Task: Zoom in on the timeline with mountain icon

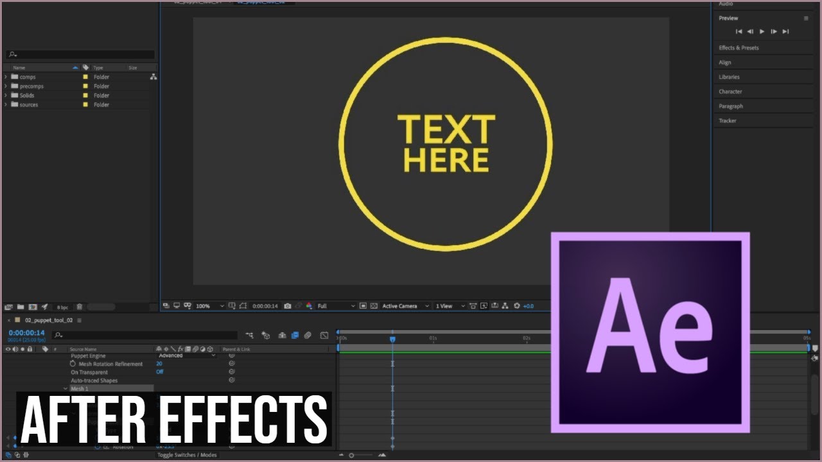Action: tap(382, 455)
